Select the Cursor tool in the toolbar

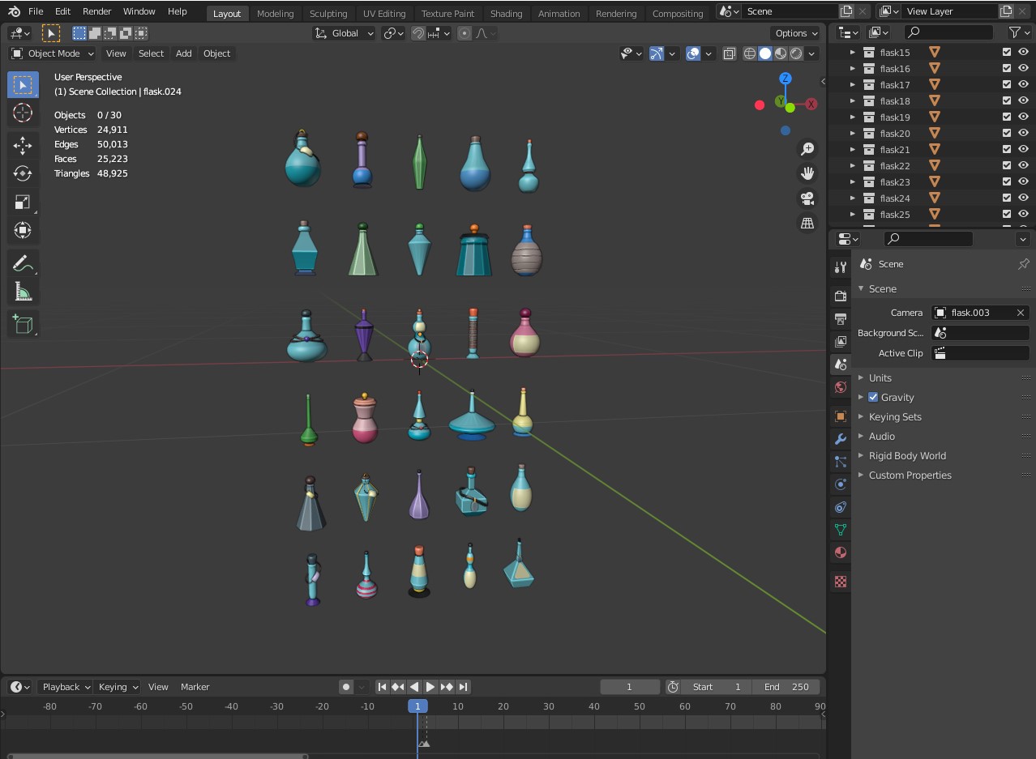pyautogui.click(x=23, y=113)
